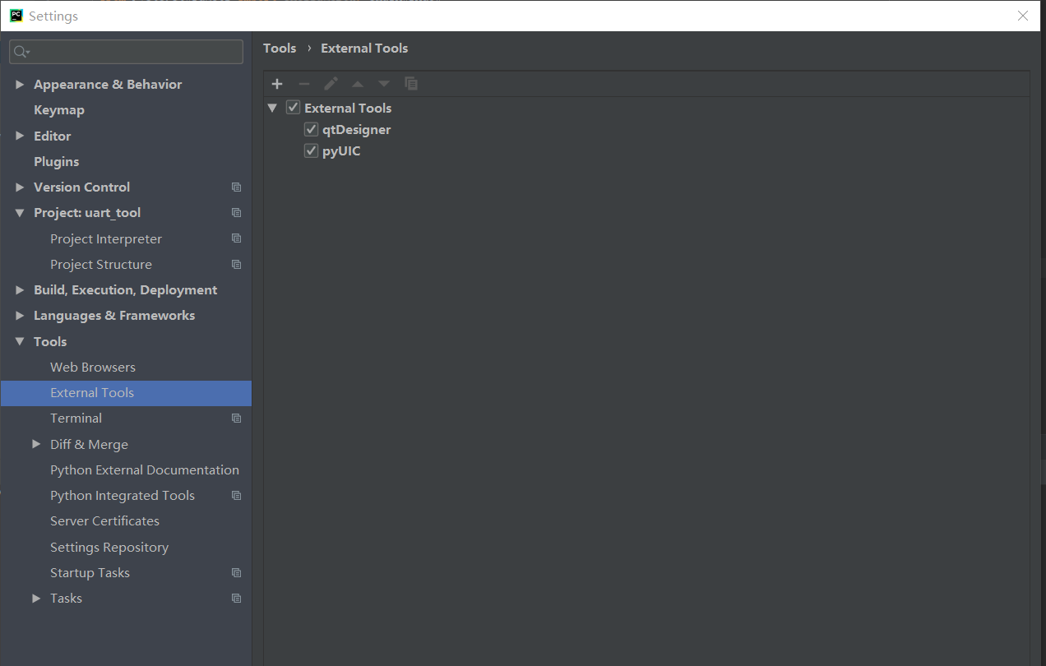Image resolution: width=1046 pixels, height=666 pixels.
Task: Click project-level icon next to Project: uart_tool
Action: coord(237,213)
